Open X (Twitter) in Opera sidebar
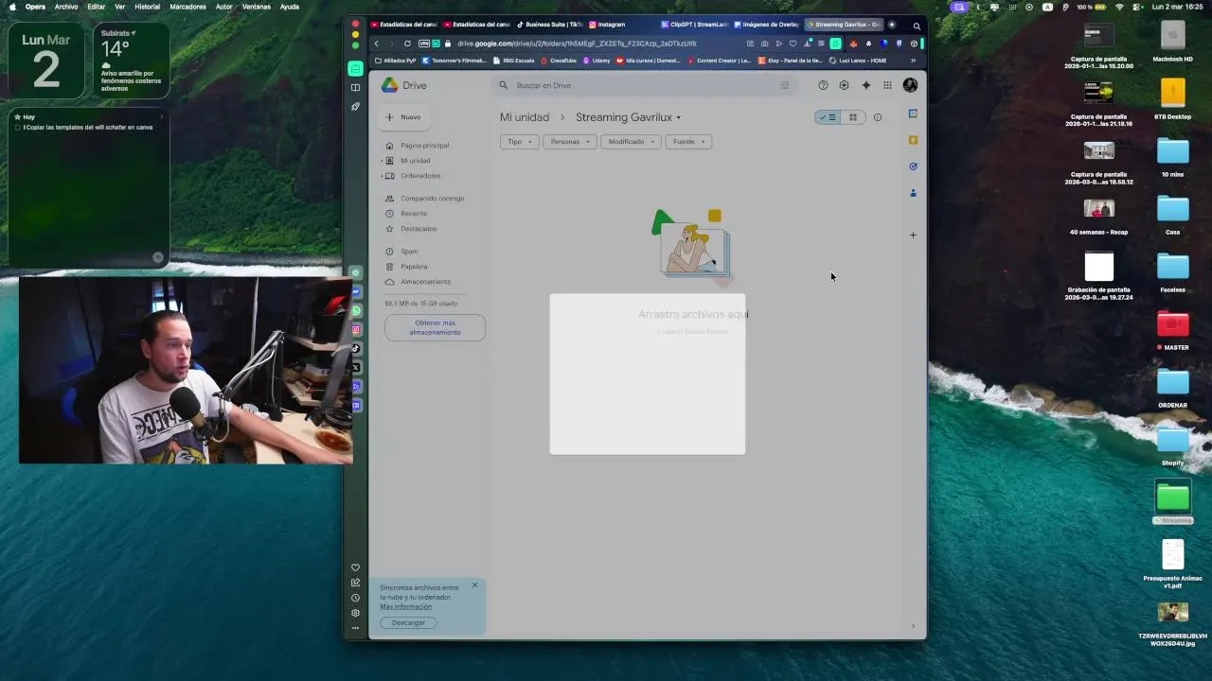This screenshot has height=681, width=1212. (x=356, y=367)
